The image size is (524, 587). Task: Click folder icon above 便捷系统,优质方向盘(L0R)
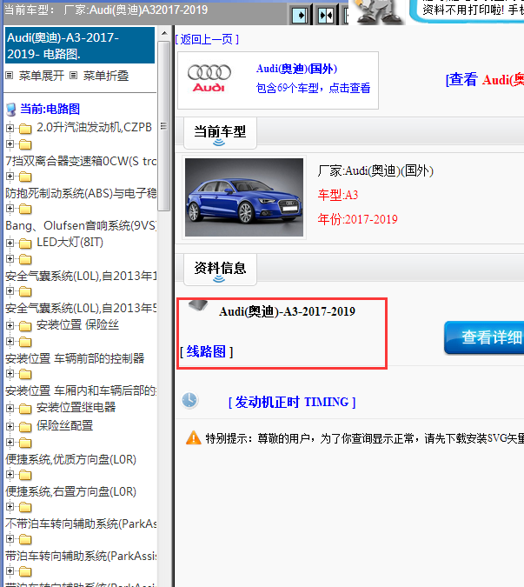25,444
